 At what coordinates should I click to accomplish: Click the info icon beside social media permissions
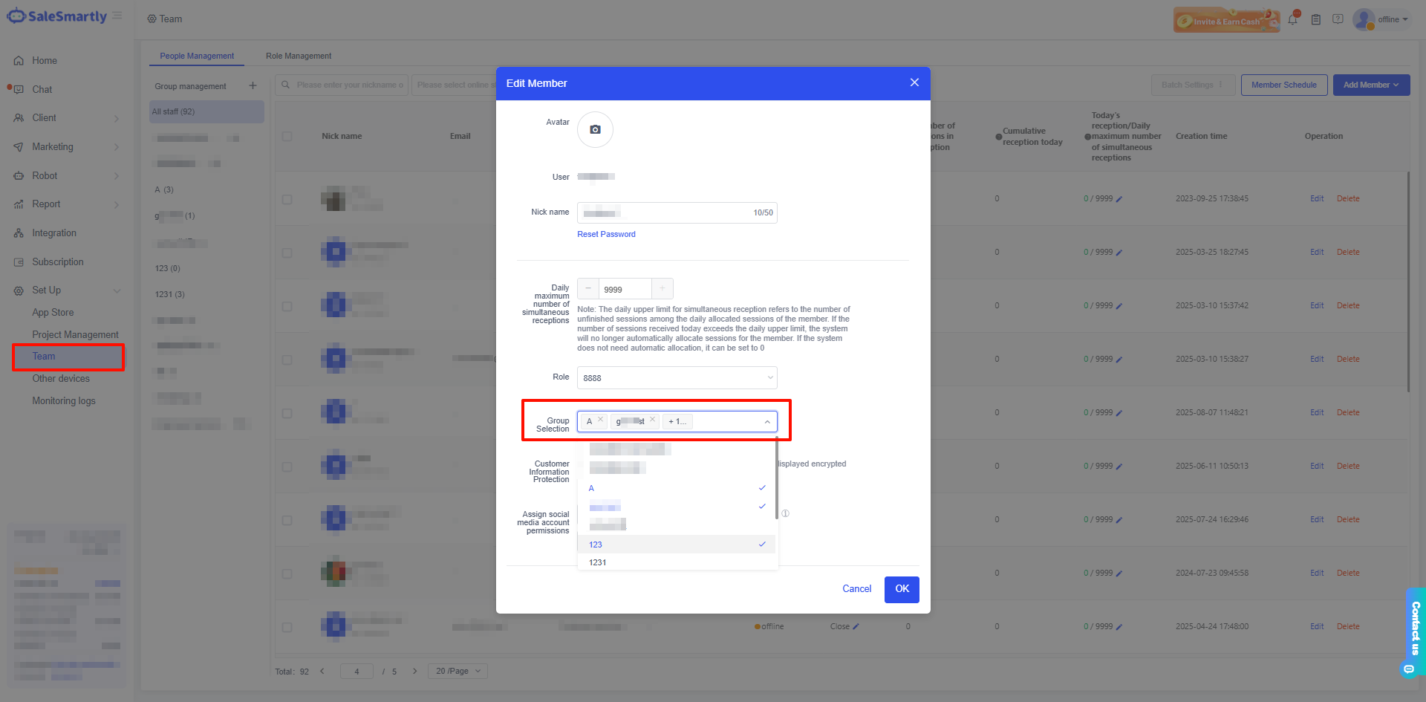click(x=785, y=513)
